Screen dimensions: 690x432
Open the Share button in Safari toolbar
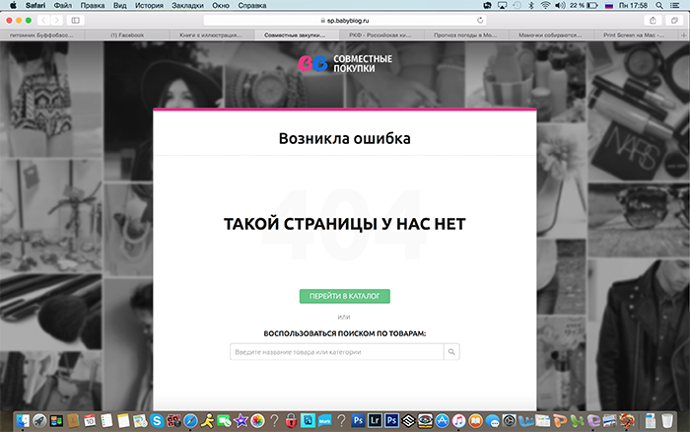[x=653, y=21]
